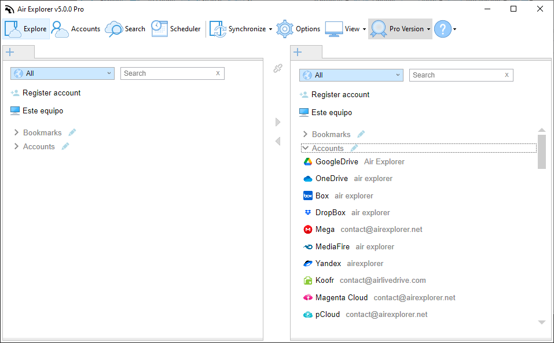Click the Magenta Cloud pink icon

(x=308, y=297)
